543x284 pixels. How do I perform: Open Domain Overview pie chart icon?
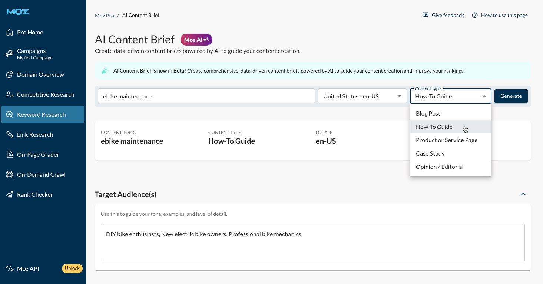pos(10,75)
